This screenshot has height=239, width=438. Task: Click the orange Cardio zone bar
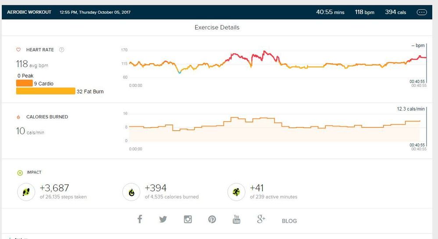pyautogui.click(x=24, y=83)
